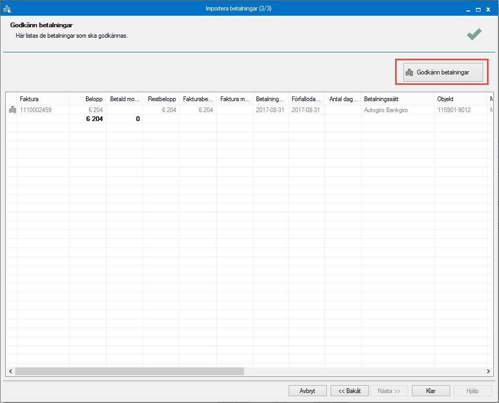Click the horizontal scrollbar right arrow
The height and width of the screenshot is (403, 499).
(x=488, y=371)
